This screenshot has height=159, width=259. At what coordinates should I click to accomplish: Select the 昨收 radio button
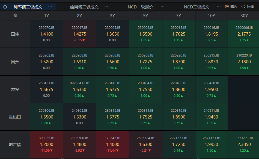point(227,7)
